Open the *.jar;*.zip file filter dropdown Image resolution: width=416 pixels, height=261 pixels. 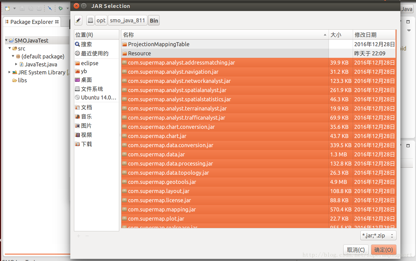pos(378,235)
